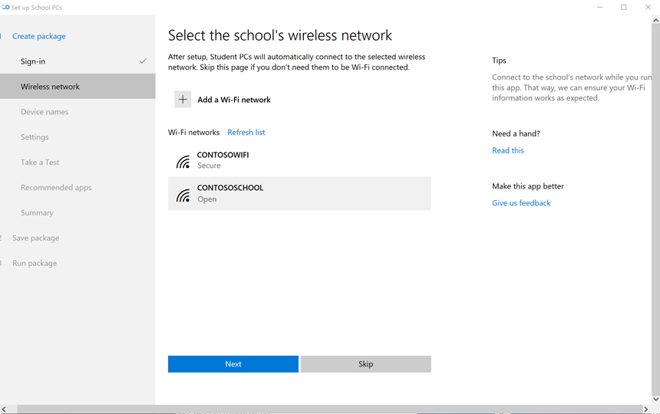Open the Read this help link
The height and width of the screenshot is (414, 660).
(x=508, y=150)
